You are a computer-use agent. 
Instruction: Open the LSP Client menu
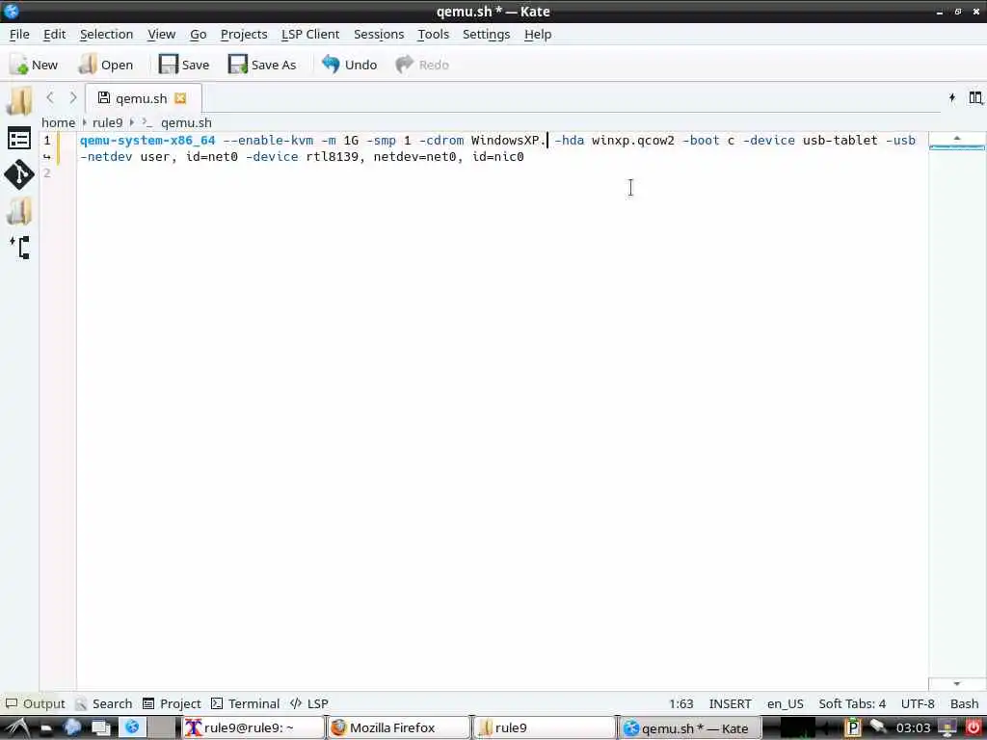[x=310, y=34]
